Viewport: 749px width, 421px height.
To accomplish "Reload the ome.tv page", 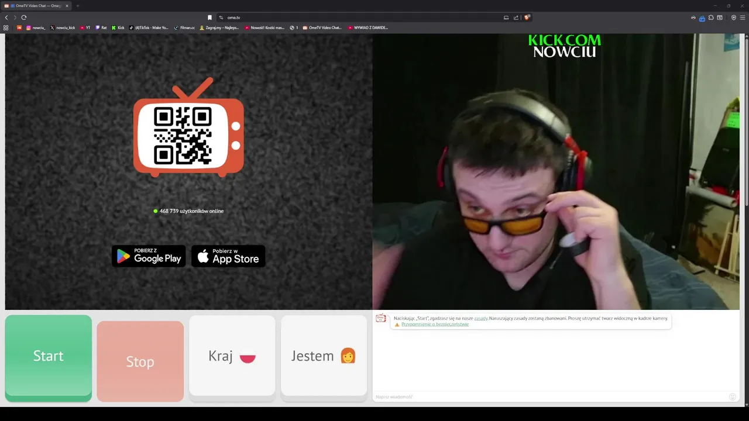I will [24, 18].
